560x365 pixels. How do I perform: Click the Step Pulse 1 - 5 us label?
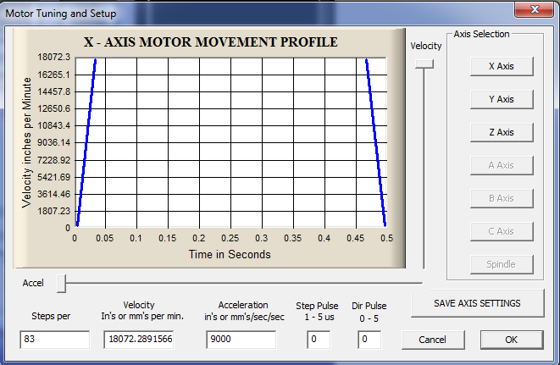317,311
